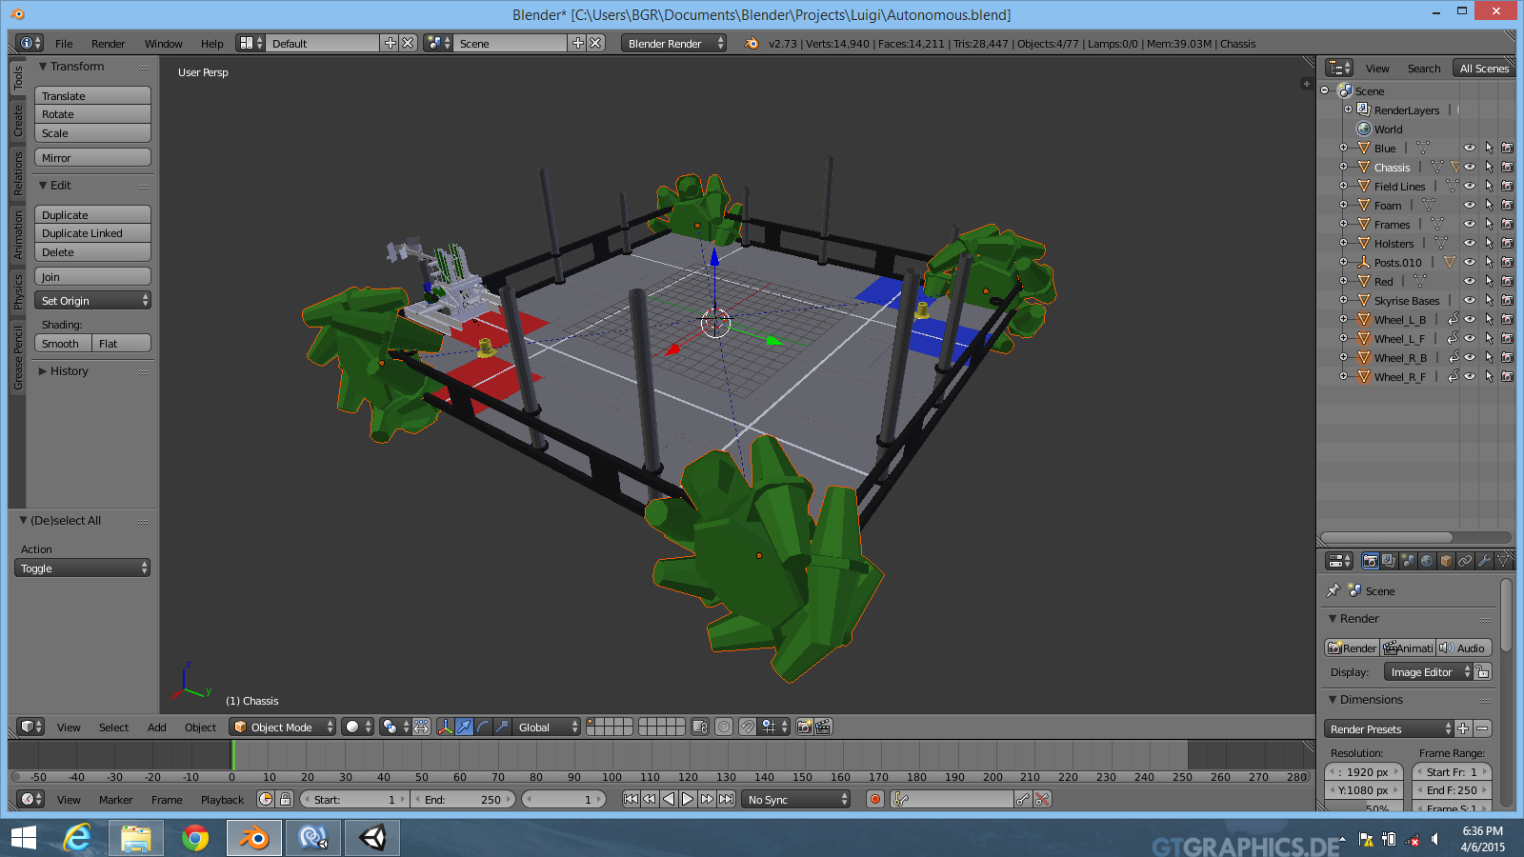Select the scale manipulator icon
Viewport: 1524px width, 857px height.
coord(502,727)
